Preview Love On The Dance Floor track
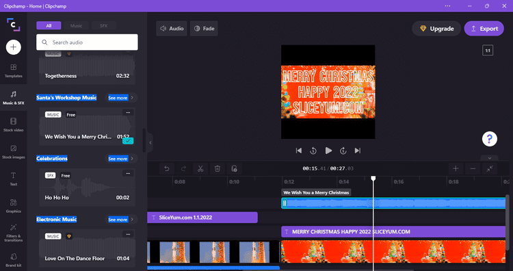Screen dimensions: 513x271 (x=87, y=248)
